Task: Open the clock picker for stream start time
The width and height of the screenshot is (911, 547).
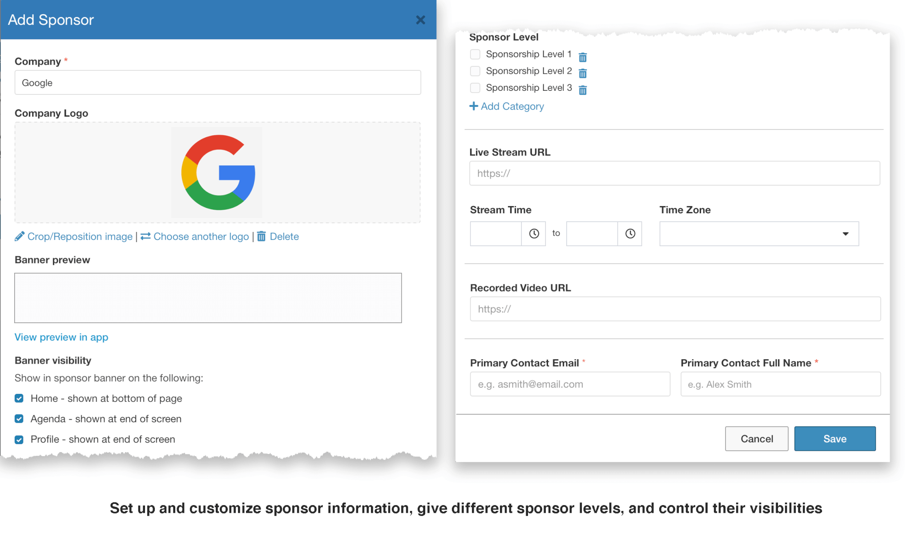Action: pos(533,233)
